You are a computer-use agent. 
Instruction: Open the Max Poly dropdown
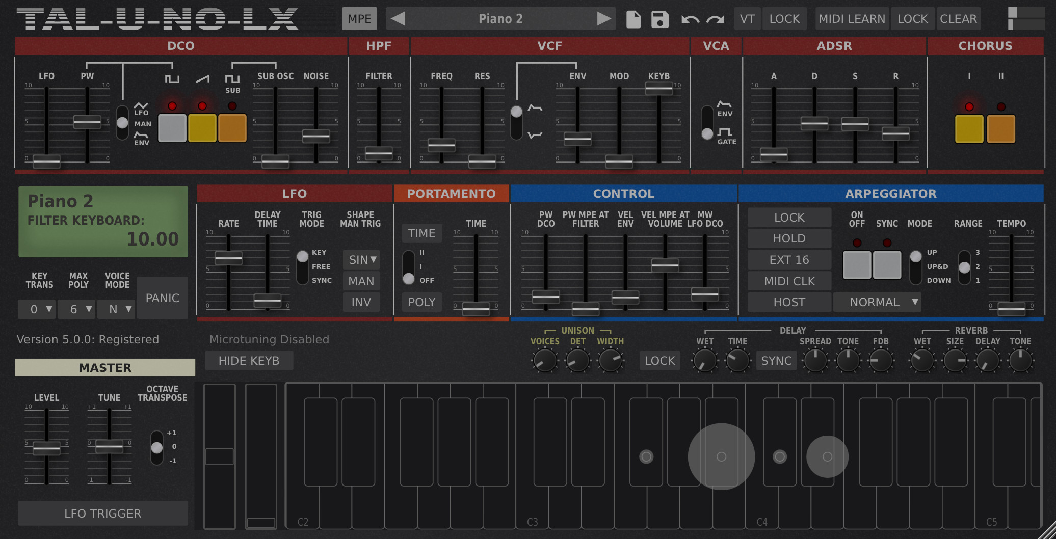point(76,309)
